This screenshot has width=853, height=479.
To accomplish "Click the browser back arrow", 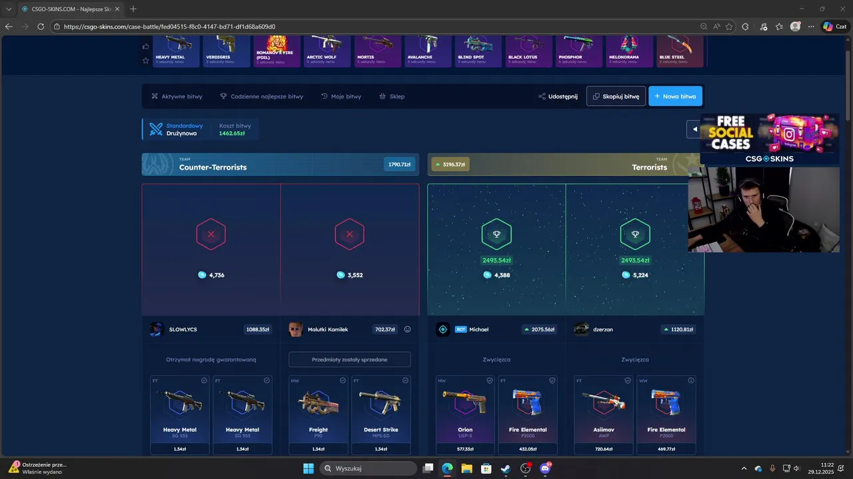I will (x=9, y=27).
